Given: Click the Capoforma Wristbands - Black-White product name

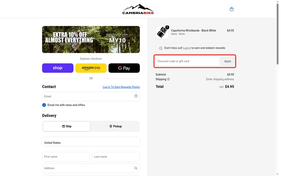Looking at the screenshot, I should pos(194,31).
